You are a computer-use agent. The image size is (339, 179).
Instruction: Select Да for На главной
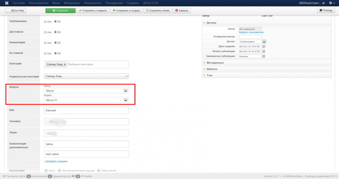55,53
